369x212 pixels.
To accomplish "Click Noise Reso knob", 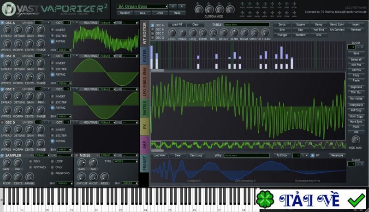I will pyautogui.click(x=105, y=177).
